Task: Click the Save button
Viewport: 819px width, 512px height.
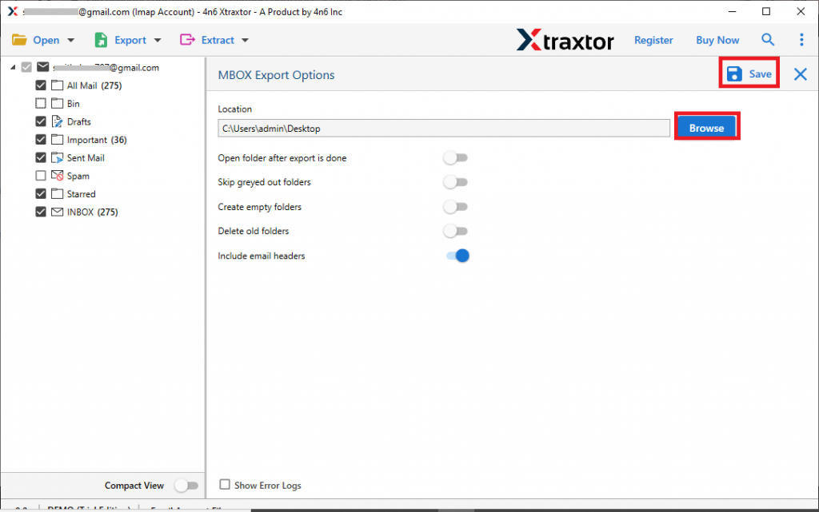Action: pyautogui.click(x=749, y=73)
